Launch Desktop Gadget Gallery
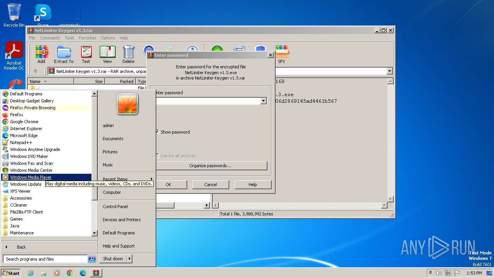The height and width of the screenshot is (278, 494). click(x=46, y=101)
